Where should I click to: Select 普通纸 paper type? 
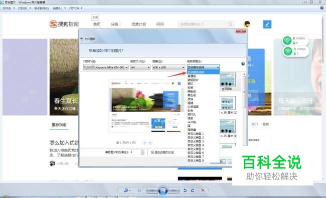(x=203, y=76)
